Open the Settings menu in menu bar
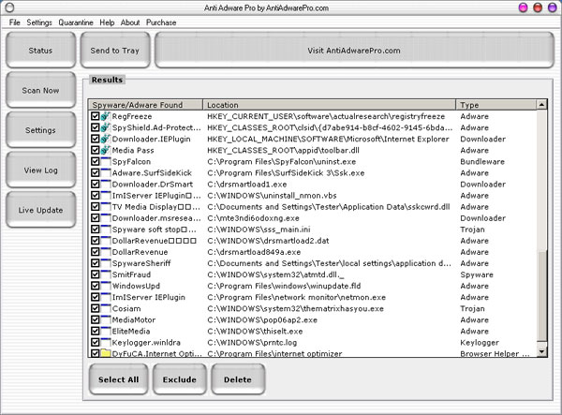This screenshot has width=562, height=415. coord(39,22)
